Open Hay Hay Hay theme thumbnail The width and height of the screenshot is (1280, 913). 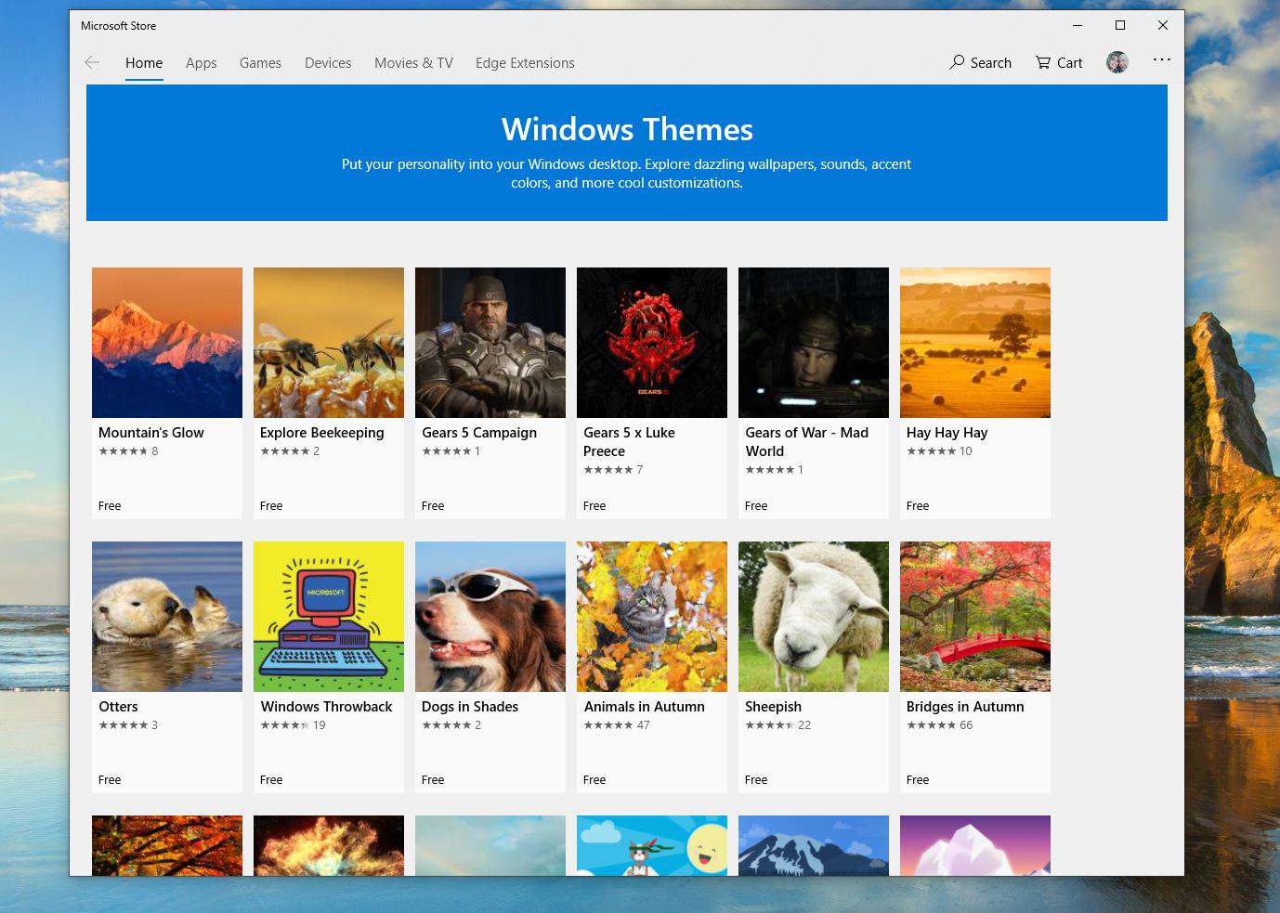[975, 343]
